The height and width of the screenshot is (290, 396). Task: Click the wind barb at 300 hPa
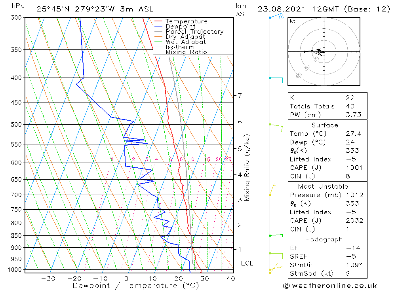tap(277, 16)
